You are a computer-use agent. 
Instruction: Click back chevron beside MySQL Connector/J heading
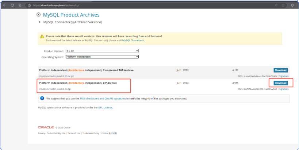39,22
